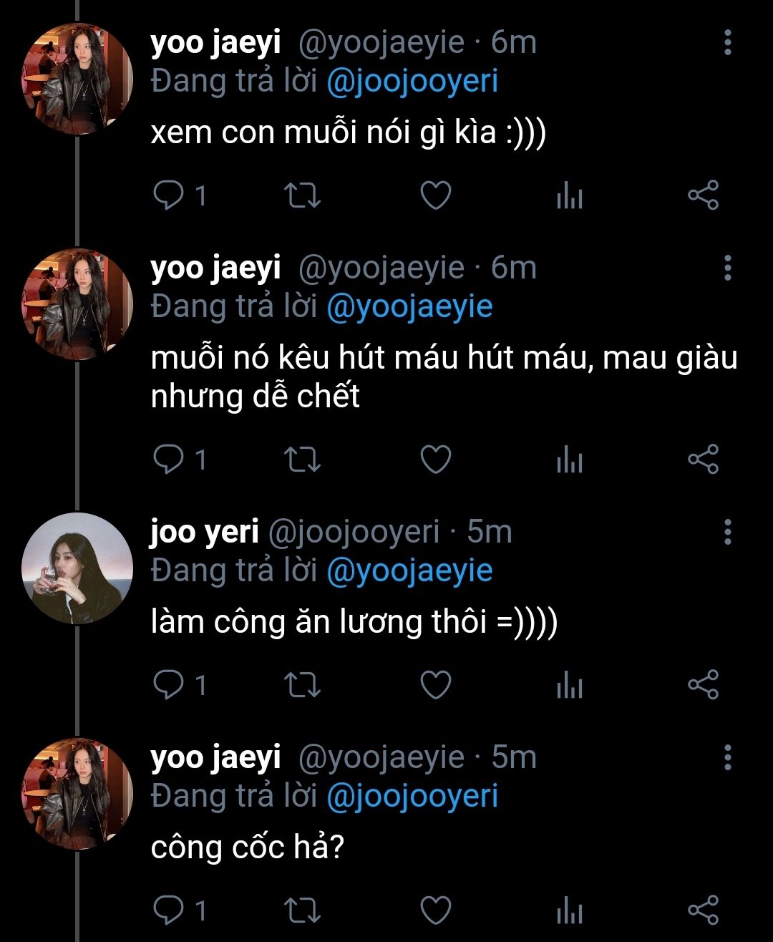Like joo yeri's "làm công ăn lương thôi" tweet
The image size is (773, 942).
[435, 685]
